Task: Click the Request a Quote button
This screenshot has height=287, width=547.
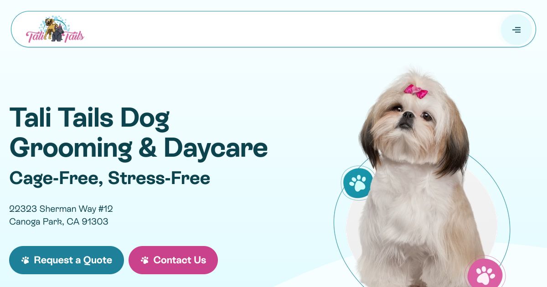Action: click(67, 260)
